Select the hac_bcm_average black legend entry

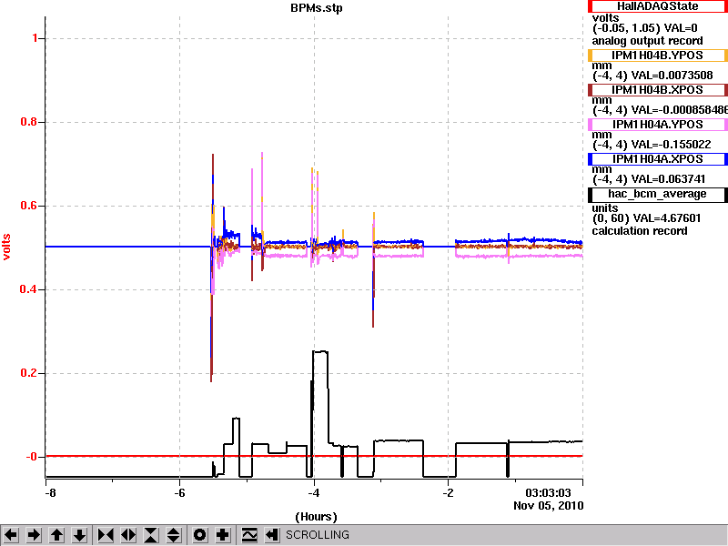coord(657,194)
